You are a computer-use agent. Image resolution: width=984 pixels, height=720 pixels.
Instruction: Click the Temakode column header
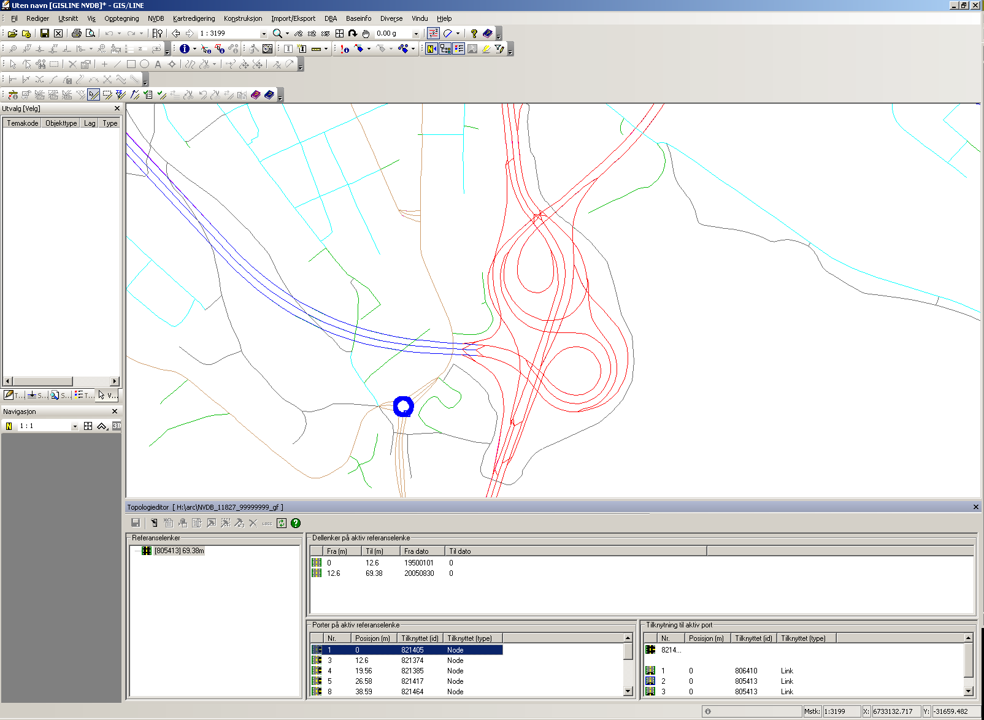tap(23, 123)
